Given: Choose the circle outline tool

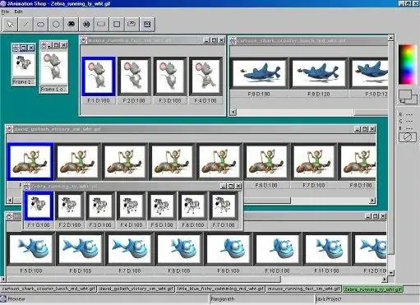Looking at the screenshot, I should coord(56,24).
